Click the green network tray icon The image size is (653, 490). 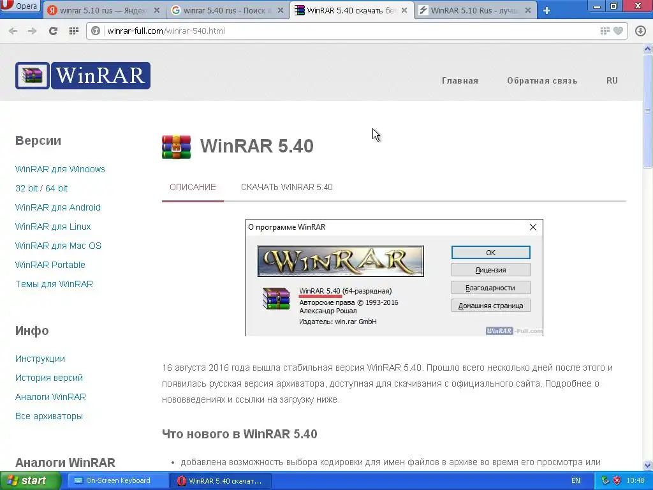605,480
